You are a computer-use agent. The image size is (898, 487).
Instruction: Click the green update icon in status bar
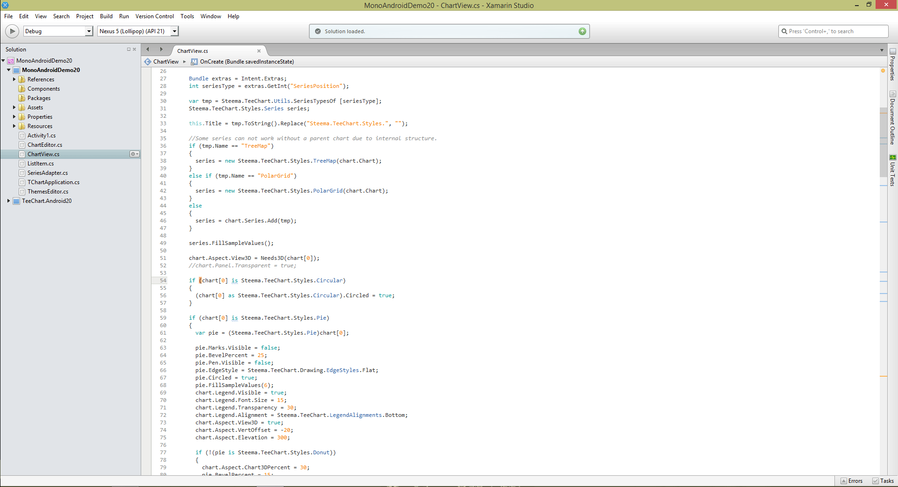coord(582,31)
